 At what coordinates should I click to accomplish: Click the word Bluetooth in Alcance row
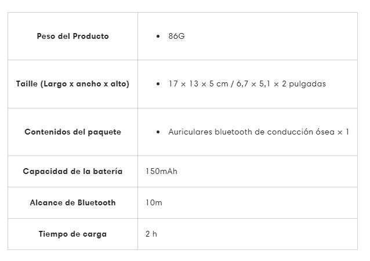pyautogui.click(x=97, y=203)
